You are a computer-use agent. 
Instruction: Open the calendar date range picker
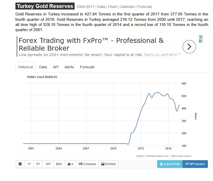pyautogui.click(x=20, y=164)
